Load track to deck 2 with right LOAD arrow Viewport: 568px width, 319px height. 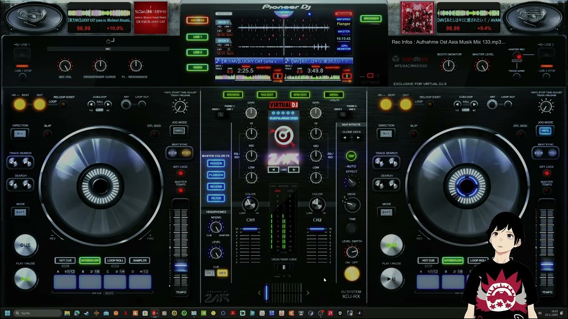coord(294,170)
